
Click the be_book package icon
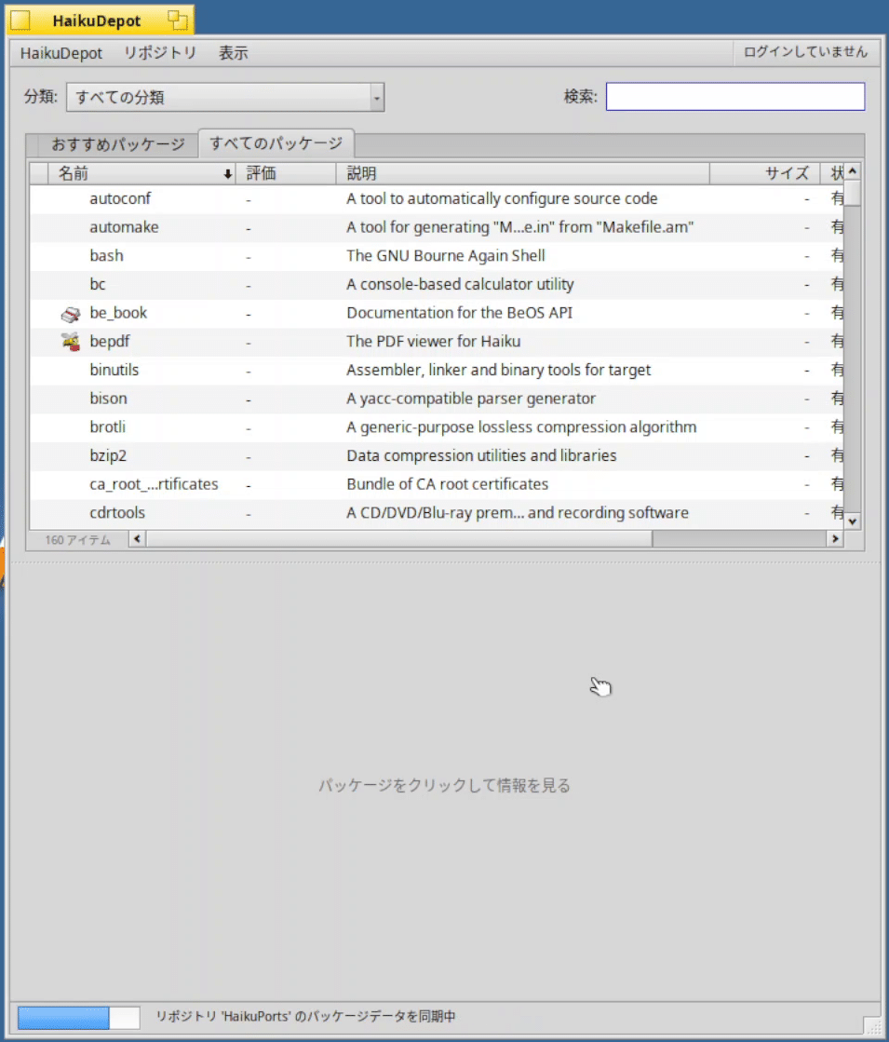pos(71,314)
